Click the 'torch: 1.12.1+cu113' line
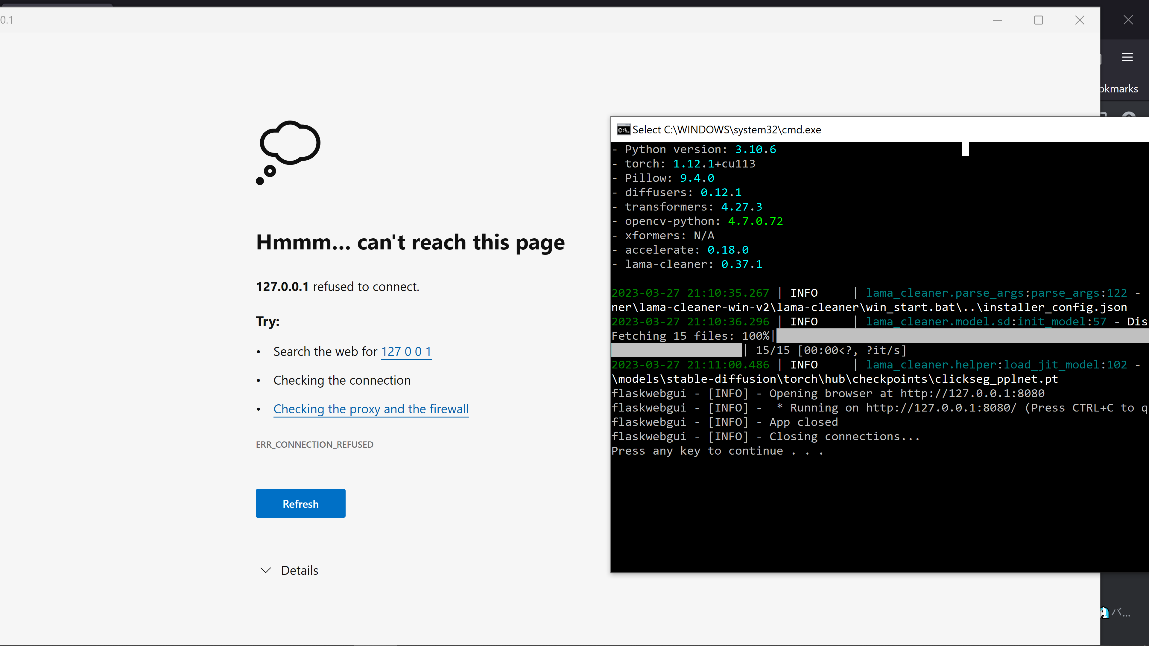Screen dimensions: 1149x646 pos(683,164)
